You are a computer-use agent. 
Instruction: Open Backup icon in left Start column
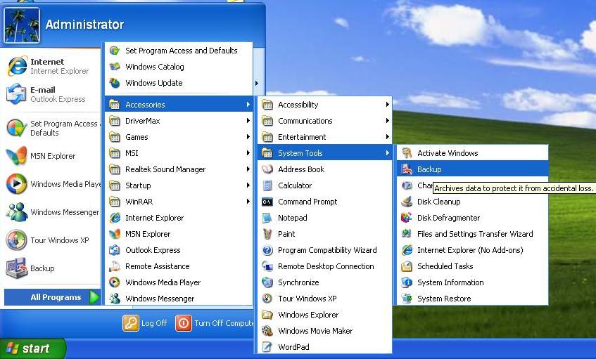coord(16,268)
